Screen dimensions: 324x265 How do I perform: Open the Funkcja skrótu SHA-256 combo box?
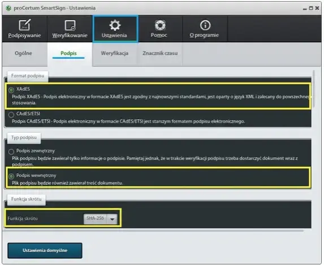pos(101,219)
